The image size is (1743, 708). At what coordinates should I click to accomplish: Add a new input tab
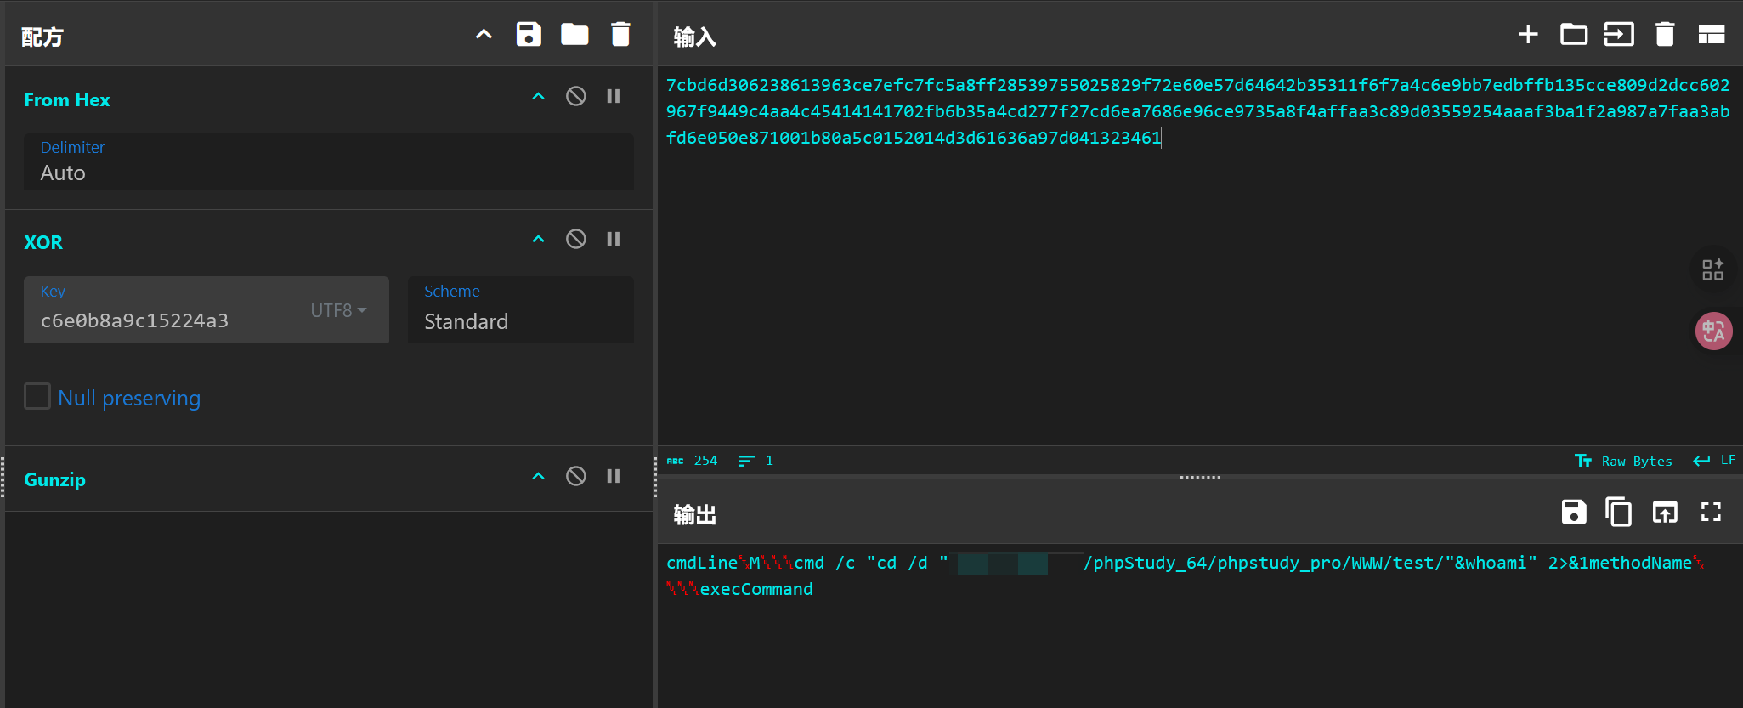[1527, 35]
